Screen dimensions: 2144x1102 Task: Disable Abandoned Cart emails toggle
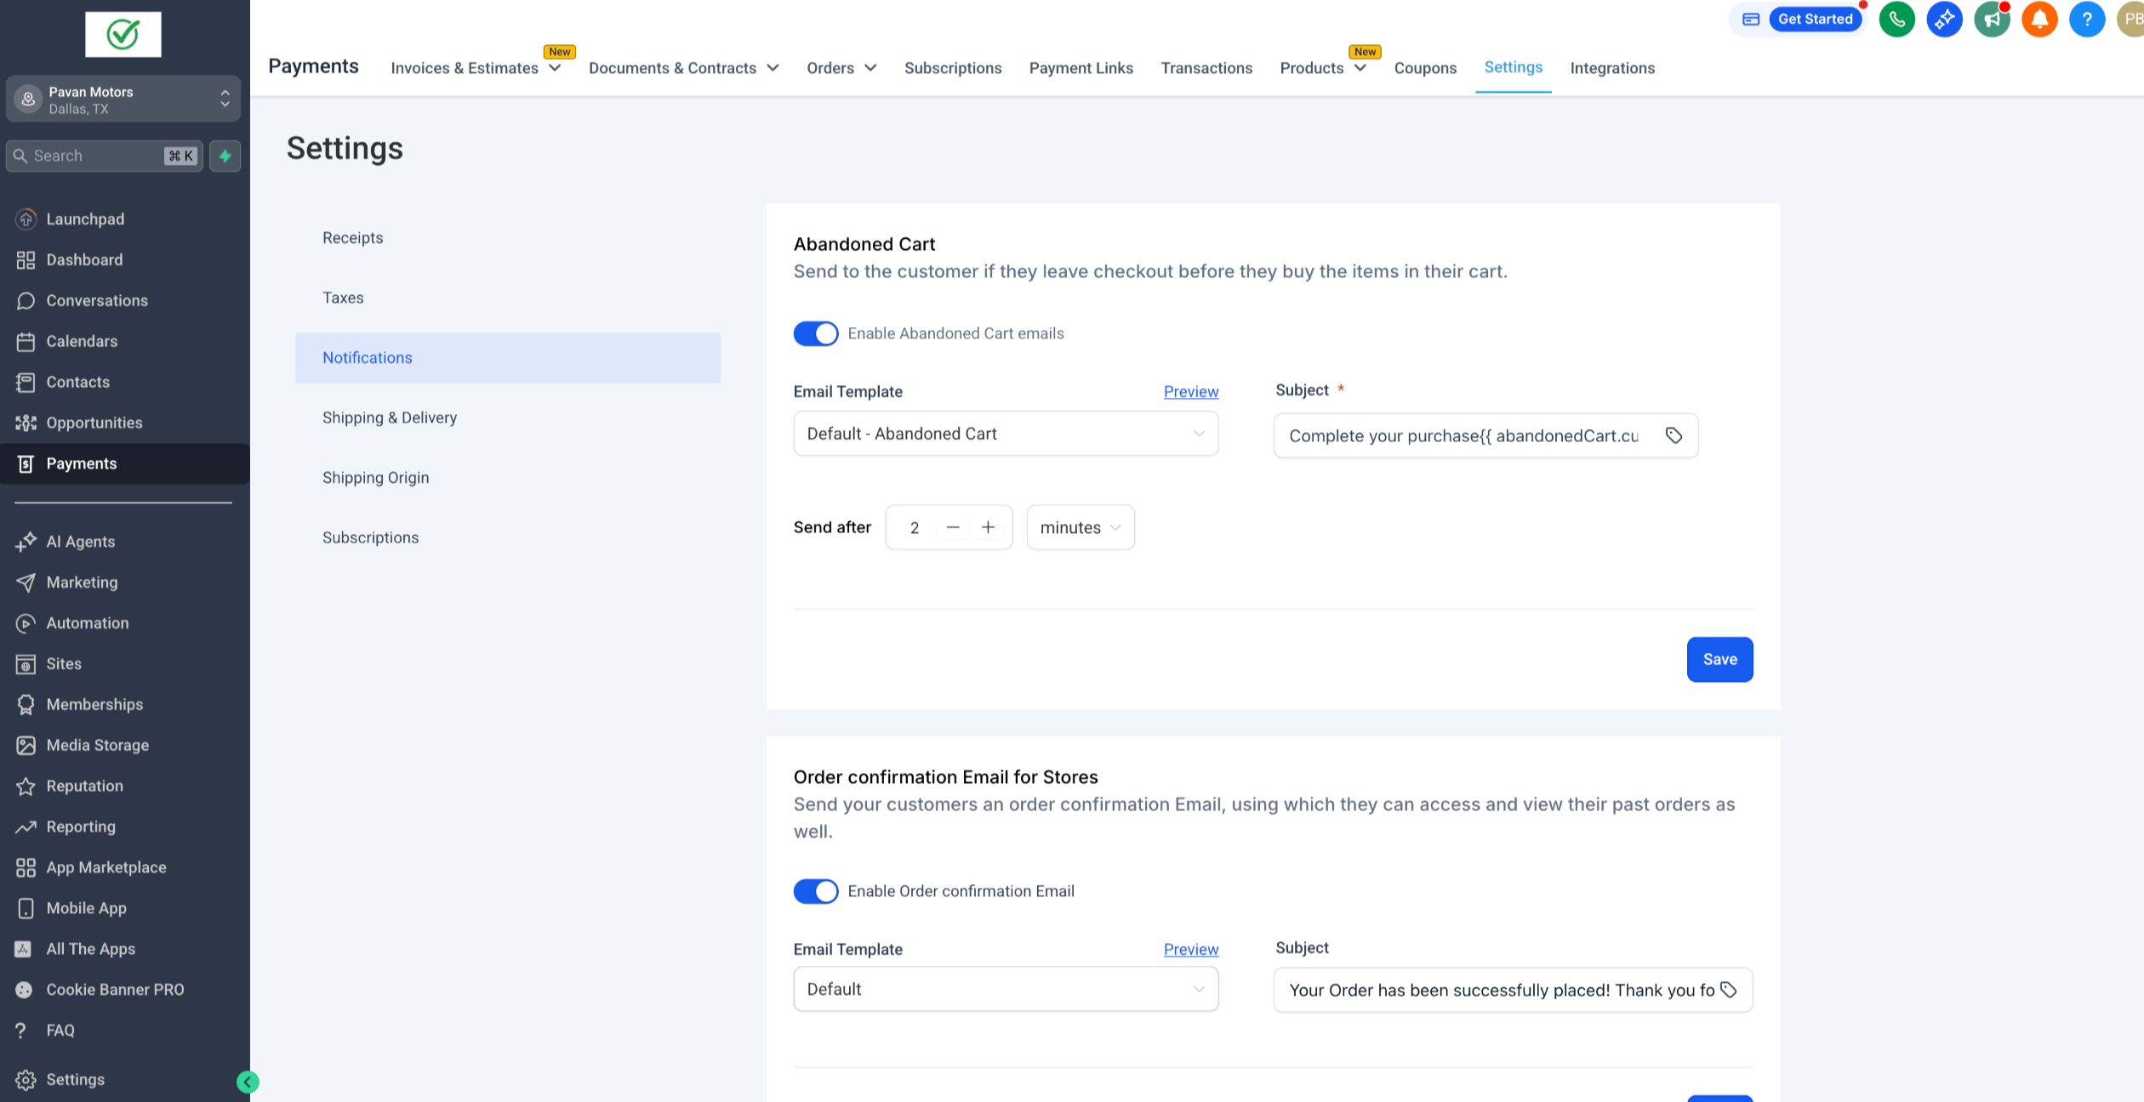pyautogui.click(x=815, y=333)
